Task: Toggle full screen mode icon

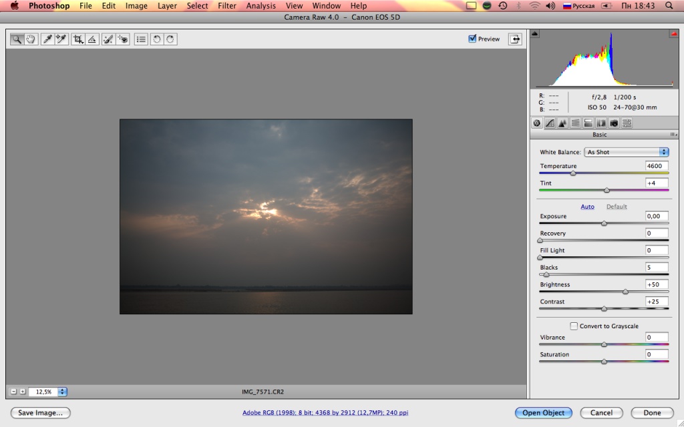Action: [515, 39]
